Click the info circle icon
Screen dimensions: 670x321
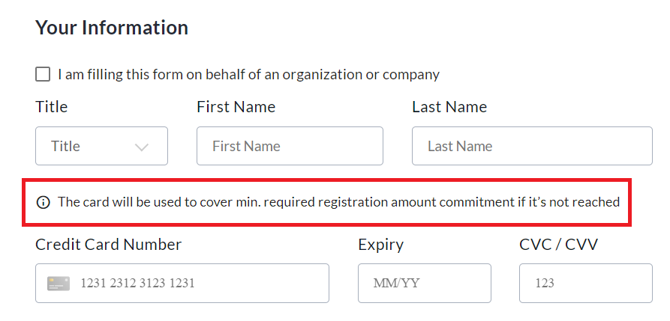[44, 202]
